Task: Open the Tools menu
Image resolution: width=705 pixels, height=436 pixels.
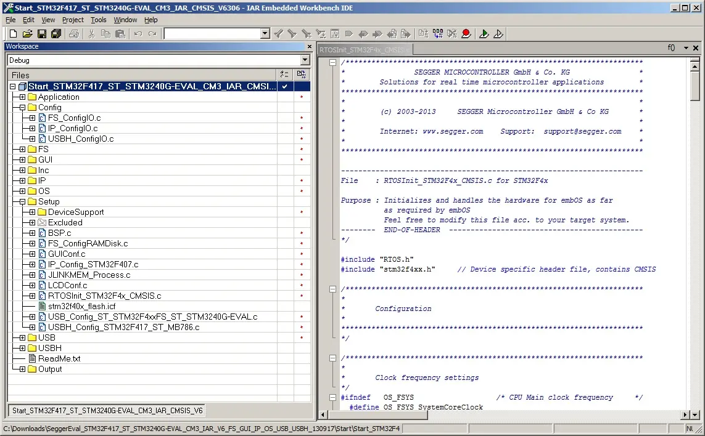Action: (x=99, y=20)
